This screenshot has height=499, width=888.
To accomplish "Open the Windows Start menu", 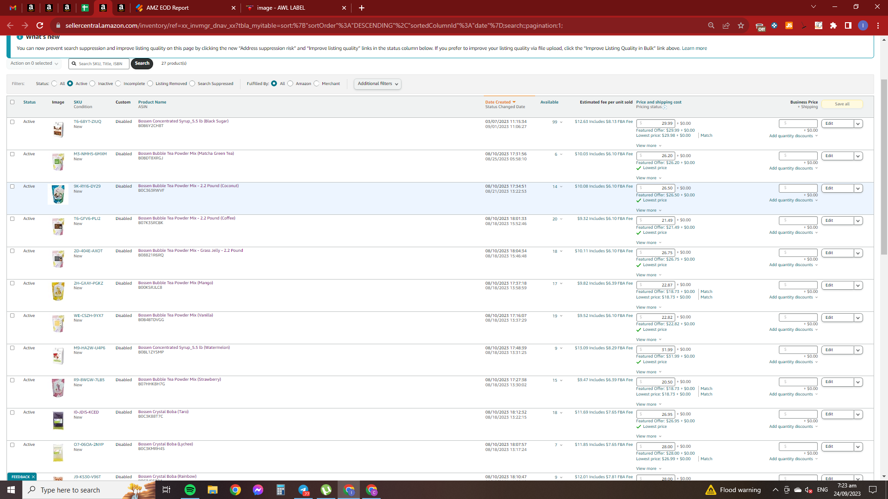I will point(11,490).
